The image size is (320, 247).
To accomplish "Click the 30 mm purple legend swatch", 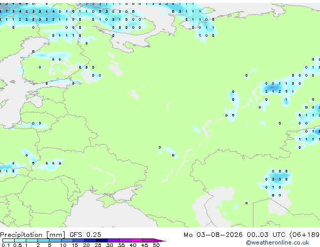I will (x=114, y=240).
